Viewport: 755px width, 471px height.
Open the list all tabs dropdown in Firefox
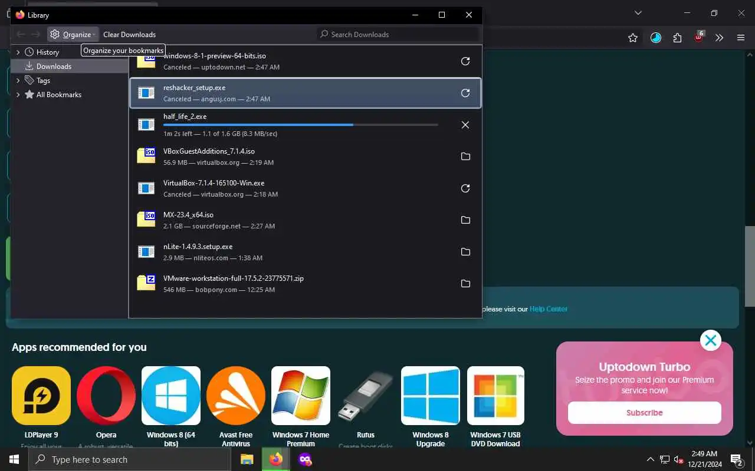point(638,13)
